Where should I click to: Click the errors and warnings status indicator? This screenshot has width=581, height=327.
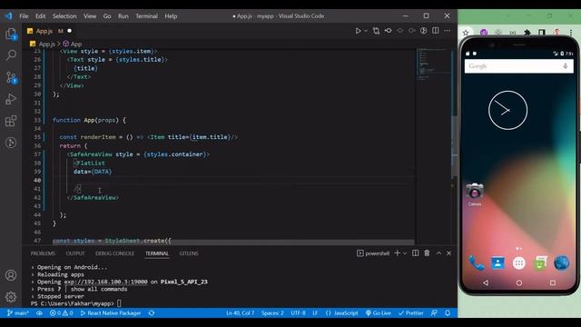61,313
